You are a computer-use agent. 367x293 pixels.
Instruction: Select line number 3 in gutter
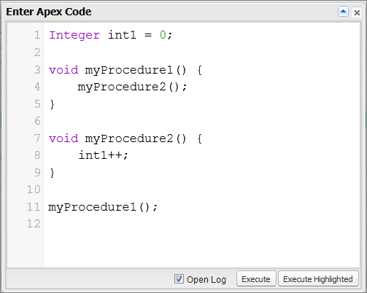(37, 70)
